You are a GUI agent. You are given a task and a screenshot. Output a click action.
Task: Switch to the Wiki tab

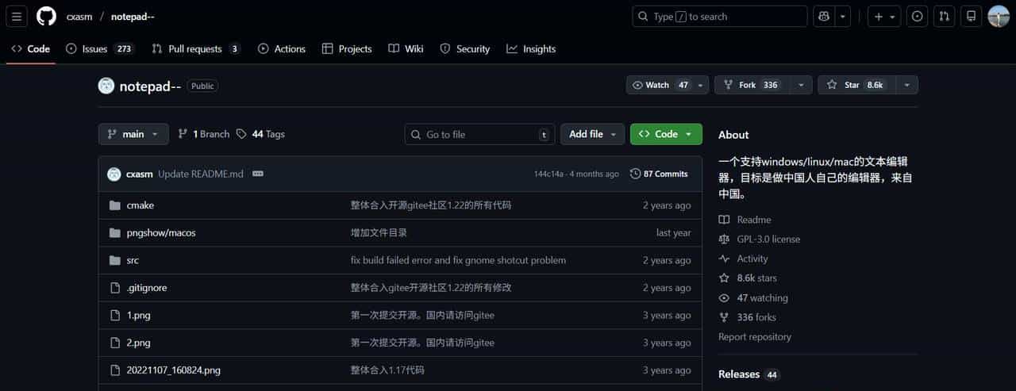[406, 49]
